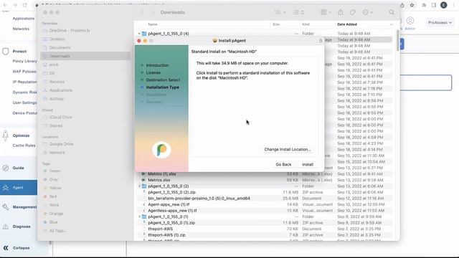Bookmark page with browser star icon
This screenshot has width=459, height=258.
pos(412,5)
